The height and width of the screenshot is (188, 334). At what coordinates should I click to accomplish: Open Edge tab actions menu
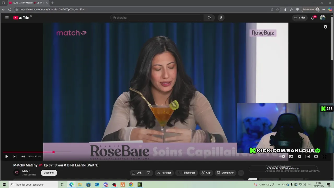click(3, 3)
